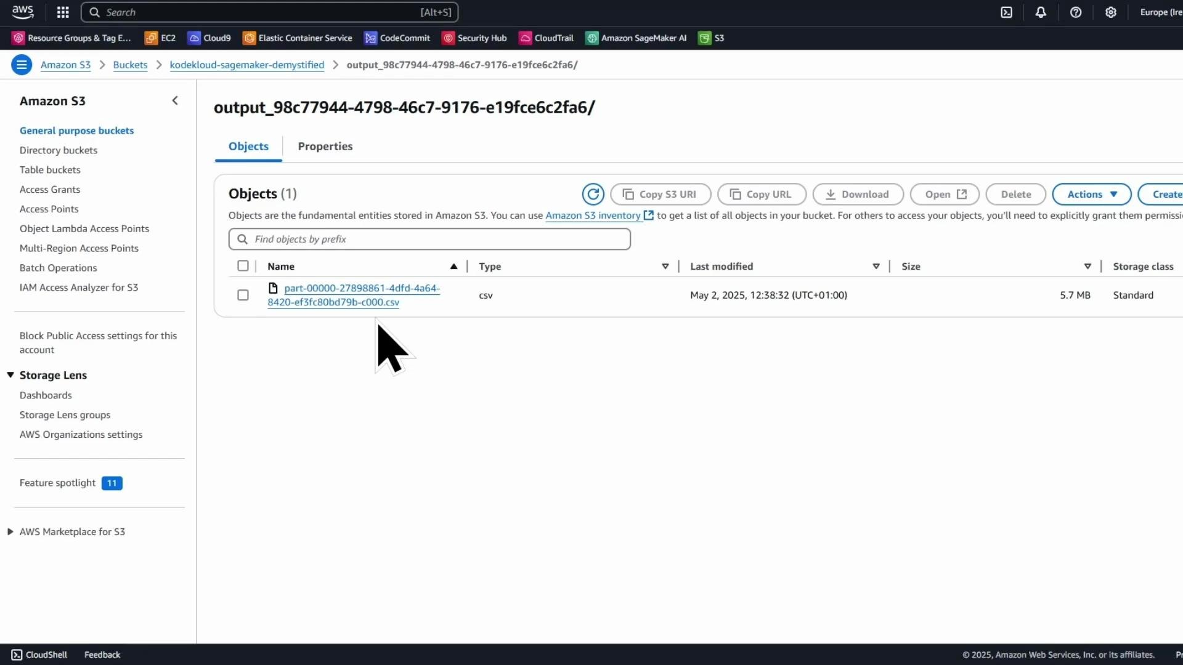Open the Security Hub favorites shortcut
This screenshot has width=1183, height=665.
click(x=474, y=38)
